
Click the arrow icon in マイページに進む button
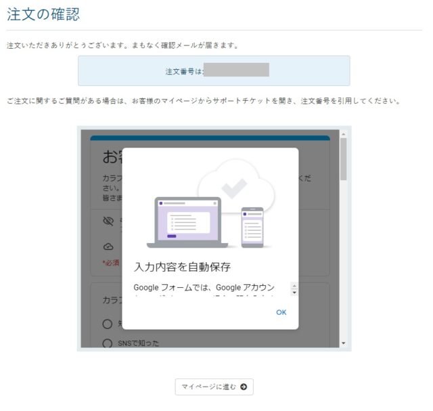pyautogui.click(x=244, y=387)
